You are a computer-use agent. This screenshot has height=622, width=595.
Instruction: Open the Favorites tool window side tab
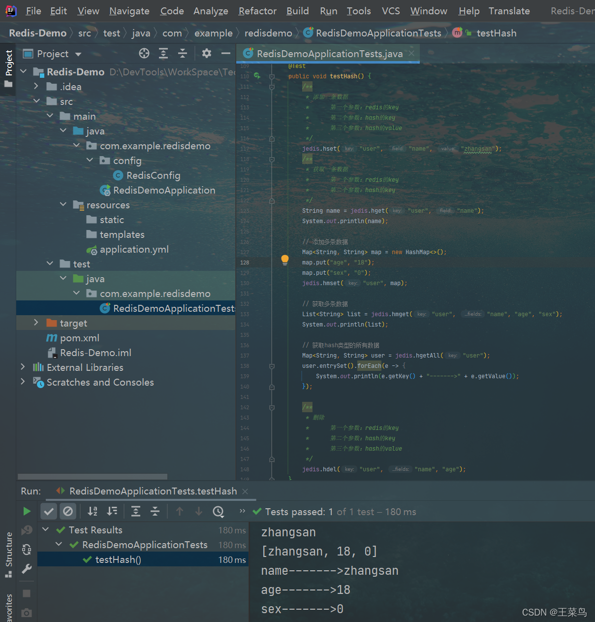tap(8, 608)
